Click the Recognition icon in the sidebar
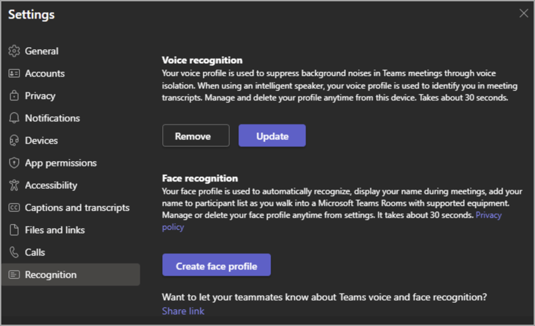Image resolution: width=535 pixels, height=326 pixels. pyautogui.click(x=13, y=275)
